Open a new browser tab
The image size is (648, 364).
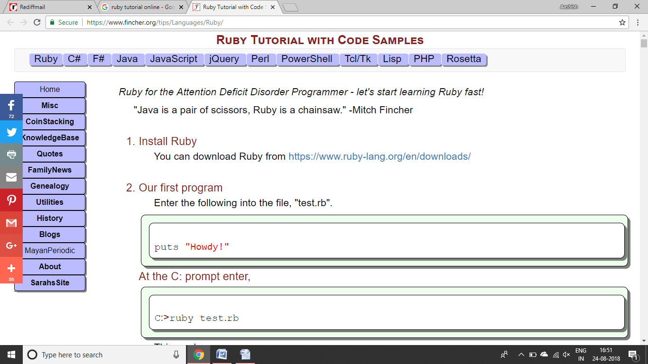click(x=290, y=7)
